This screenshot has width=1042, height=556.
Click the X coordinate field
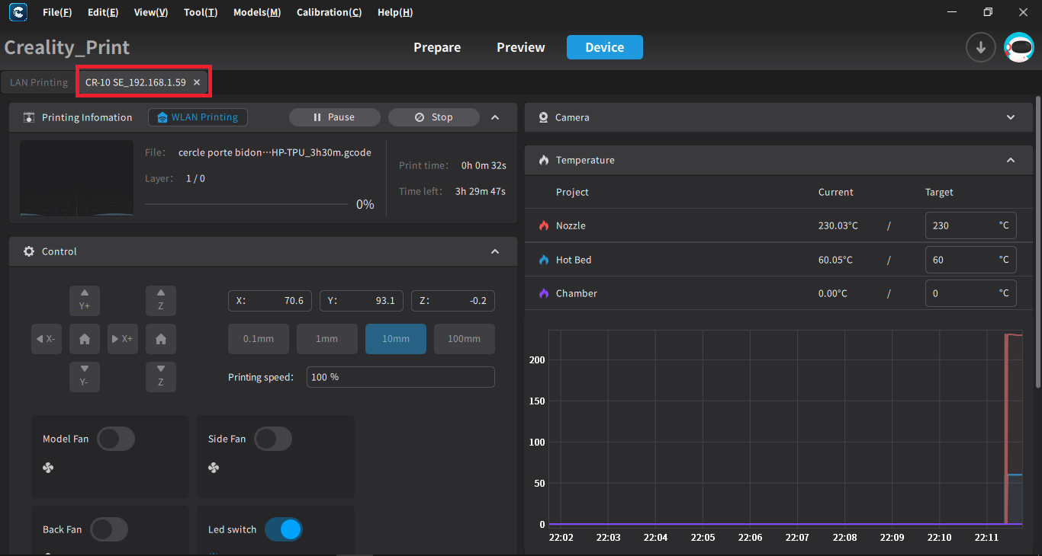(270, 301)
